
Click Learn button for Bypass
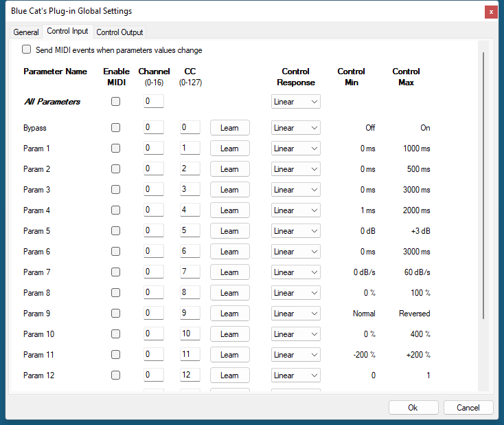230,128
